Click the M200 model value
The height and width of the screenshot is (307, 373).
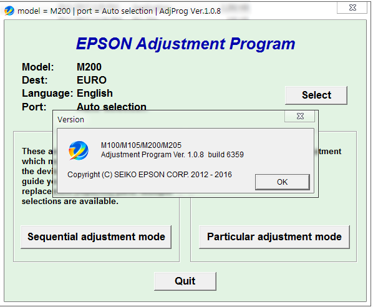(x=89, y=67)
